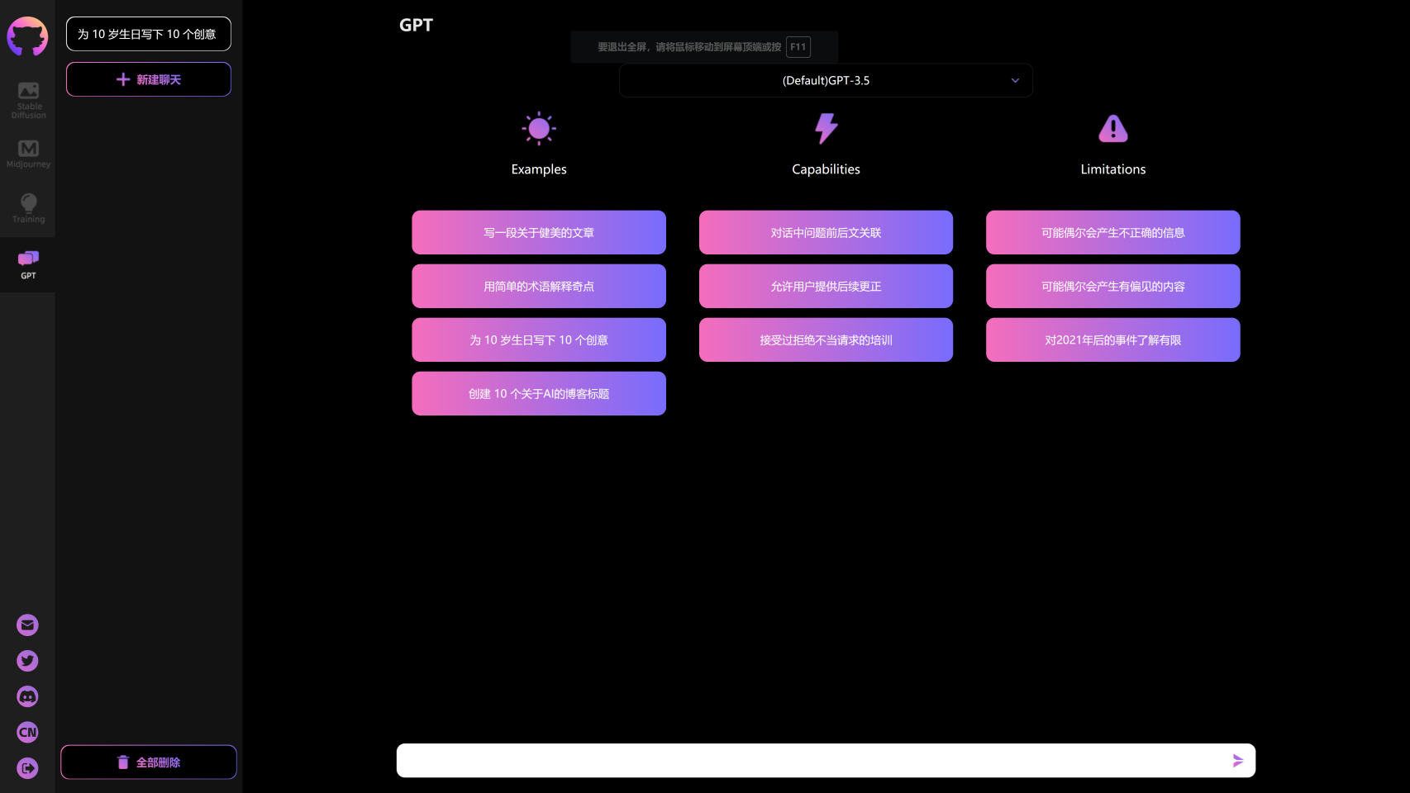The image size is (1410, 793).
Task: Click the F11 key hint in fullscreen notice
Action: pos(798,47)
